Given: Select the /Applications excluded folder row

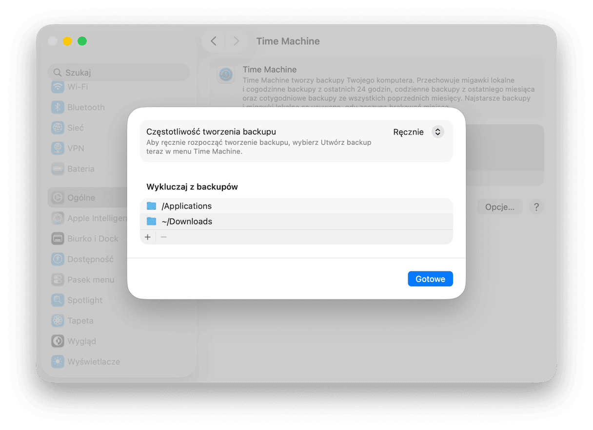Looking at the screenshot, I should (296, 206).
